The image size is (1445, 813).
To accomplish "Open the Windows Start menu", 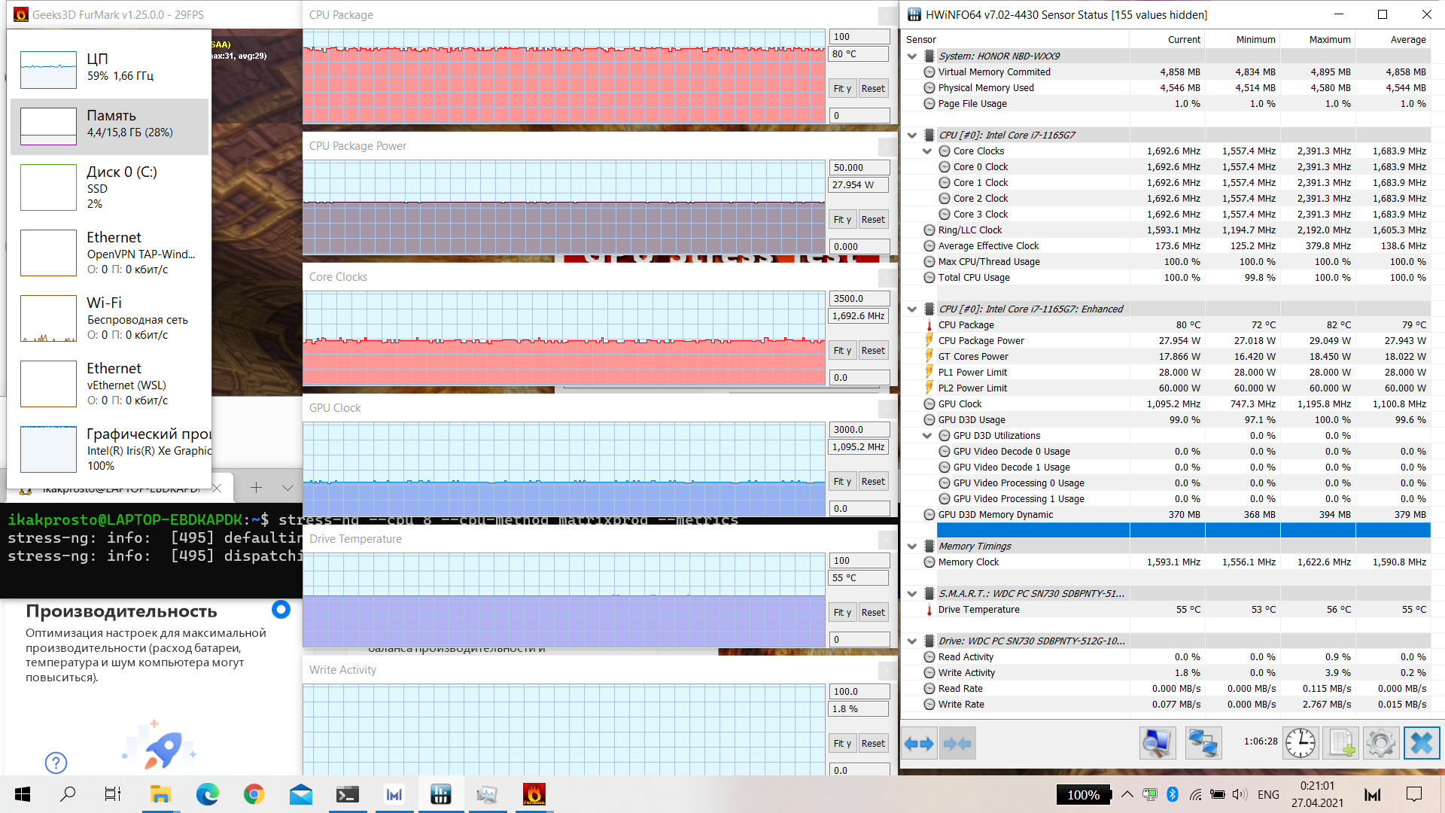I will pos(23,794).
